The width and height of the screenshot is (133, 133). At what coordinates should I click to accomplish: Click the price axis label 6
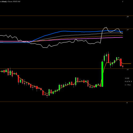127,103
